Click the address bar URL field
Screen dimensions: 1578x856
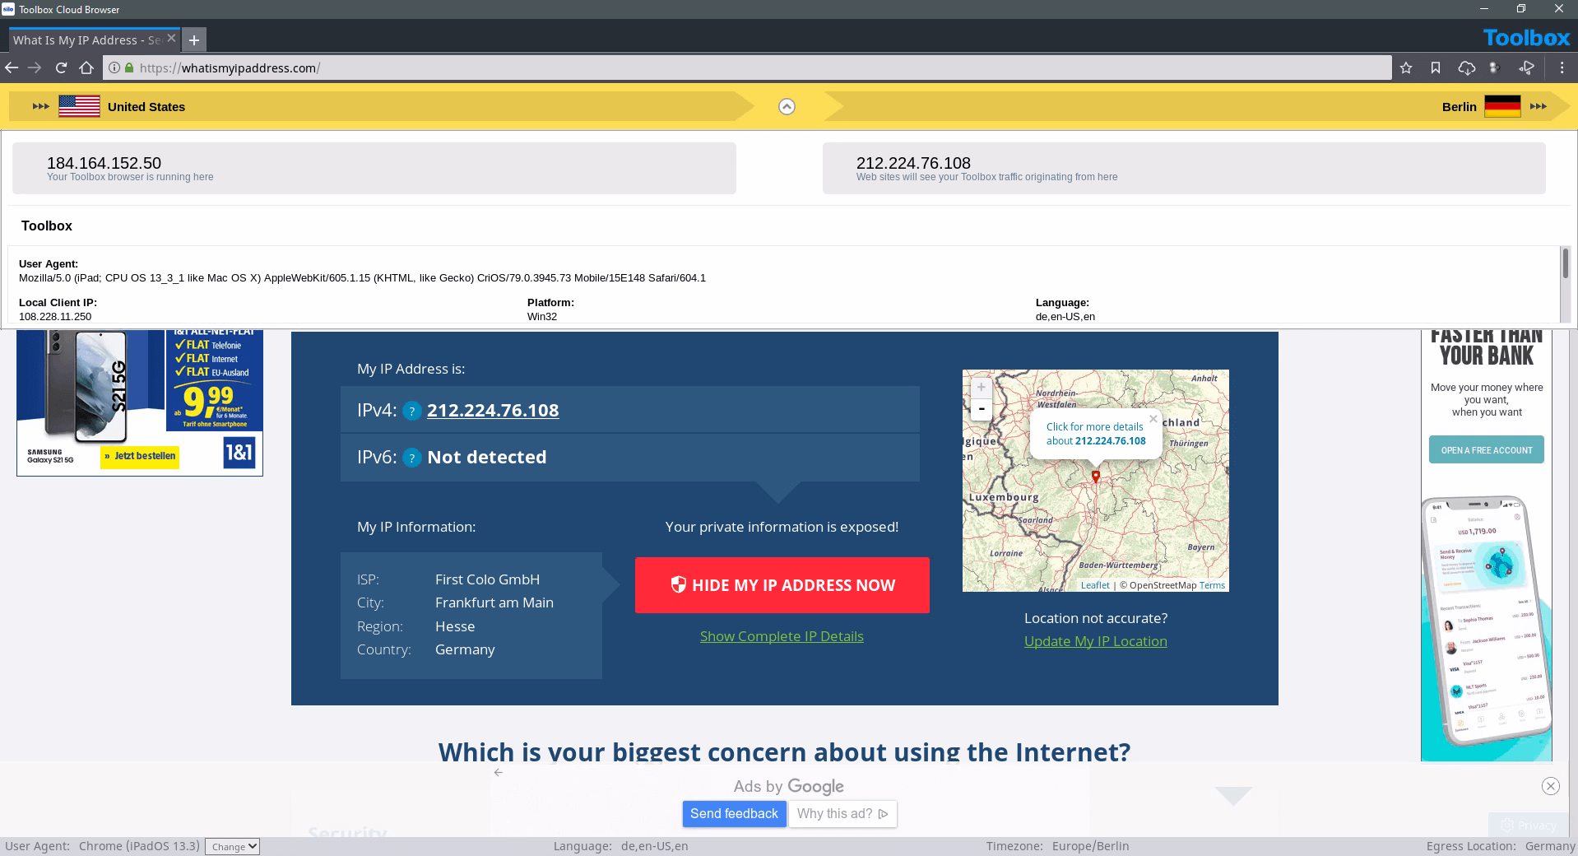(747, 67)
